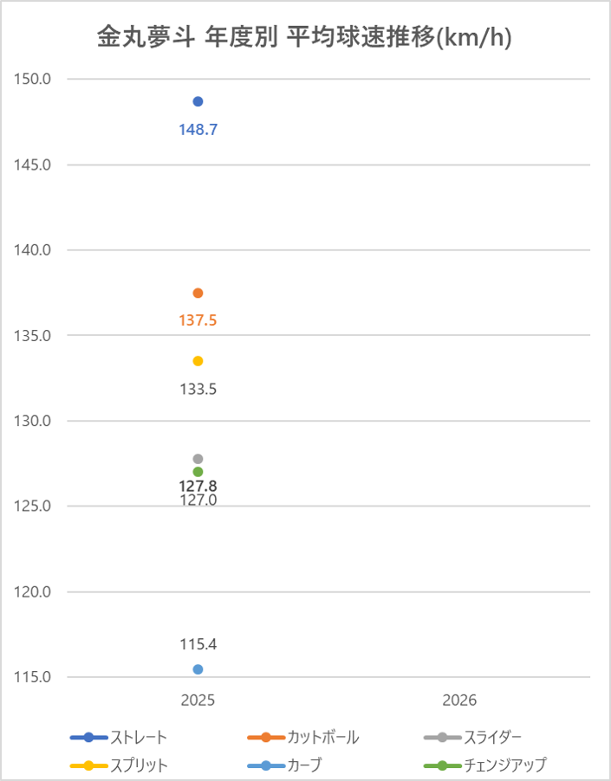Select the green チェンジアップ data point

tap(198, 472)
